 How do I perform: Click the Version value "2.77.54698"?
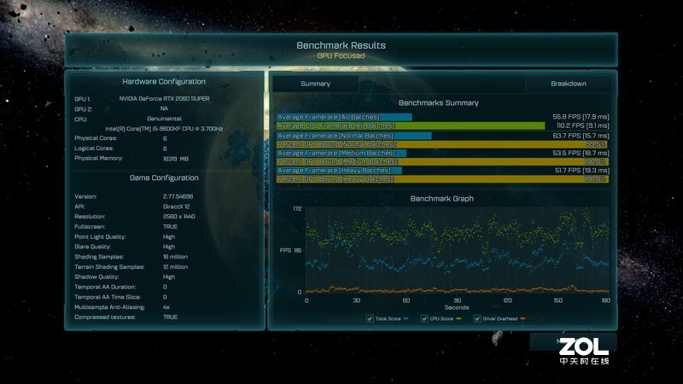click(x=178, y=196)
